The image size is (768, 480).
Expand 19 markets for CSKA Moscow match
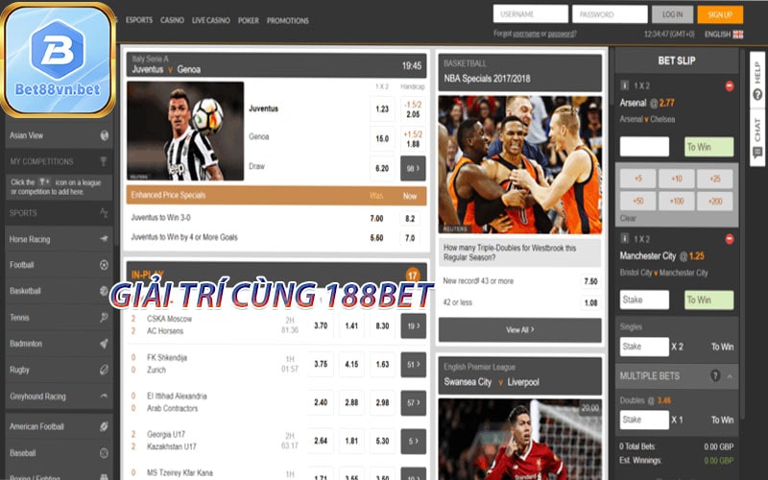(x=414, y=325)
